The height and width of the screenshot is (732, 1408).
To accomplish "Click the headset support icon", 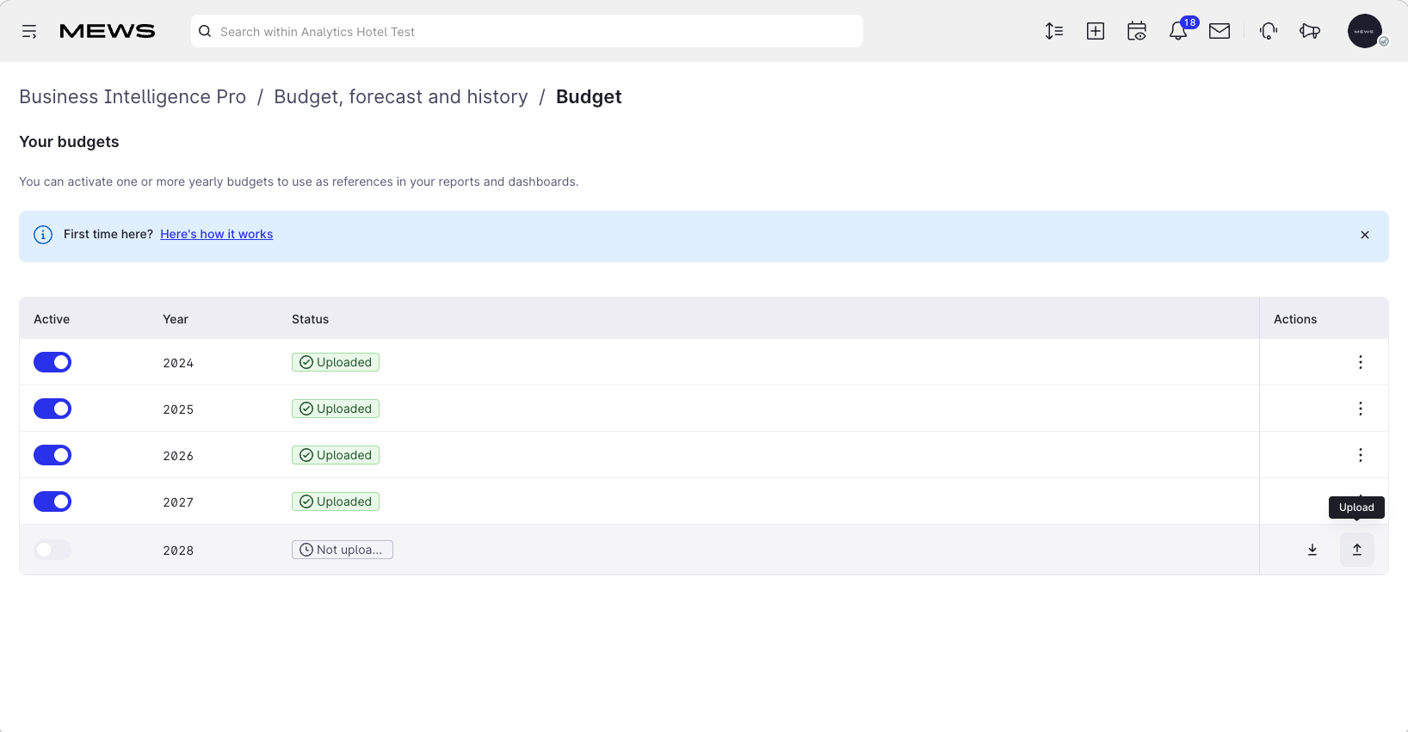I will pos(1269,31).
